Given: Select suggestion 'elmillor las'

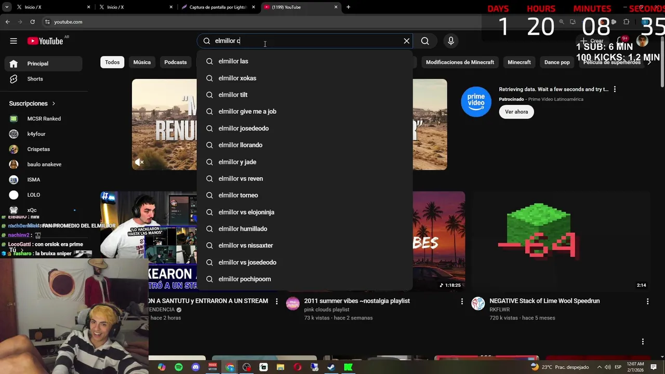Looking at the screenshot, I should pyautogui.click(x=304, y=61).
